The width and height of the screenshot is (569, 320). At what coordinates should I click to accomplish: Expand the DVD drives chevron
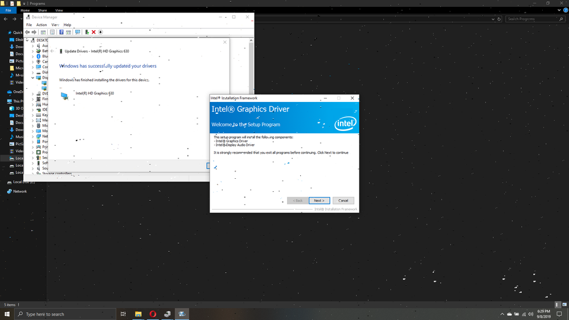coord(32,93)
